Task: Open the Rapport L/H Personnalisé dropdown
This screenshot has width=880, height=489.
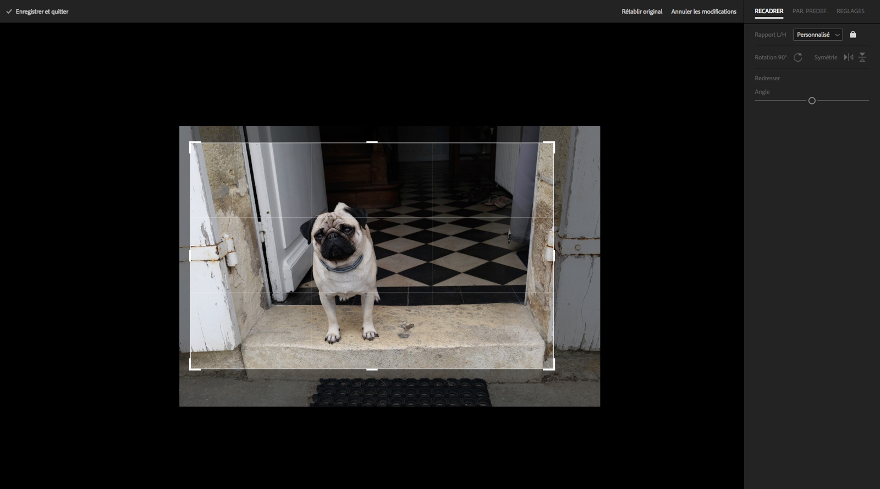Action: [818, 35]
